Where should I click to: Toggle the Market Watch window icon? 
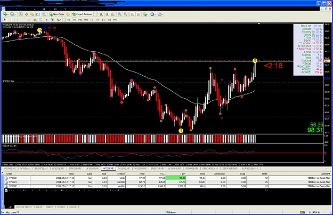click(21, 14)
